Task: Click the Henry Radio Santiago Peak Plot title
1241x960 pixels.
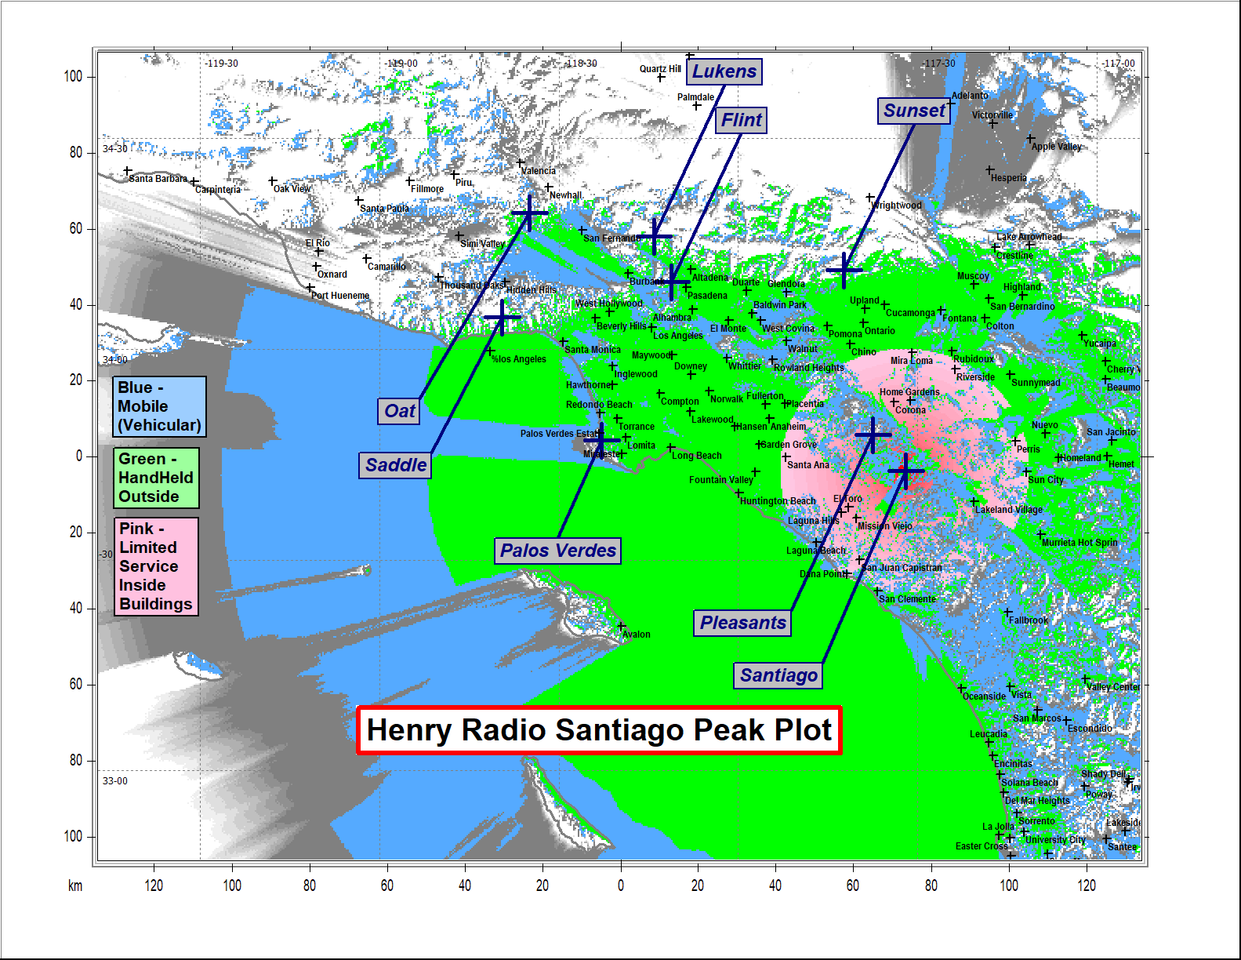Action: pyautogui.click(x=599, y=730)
